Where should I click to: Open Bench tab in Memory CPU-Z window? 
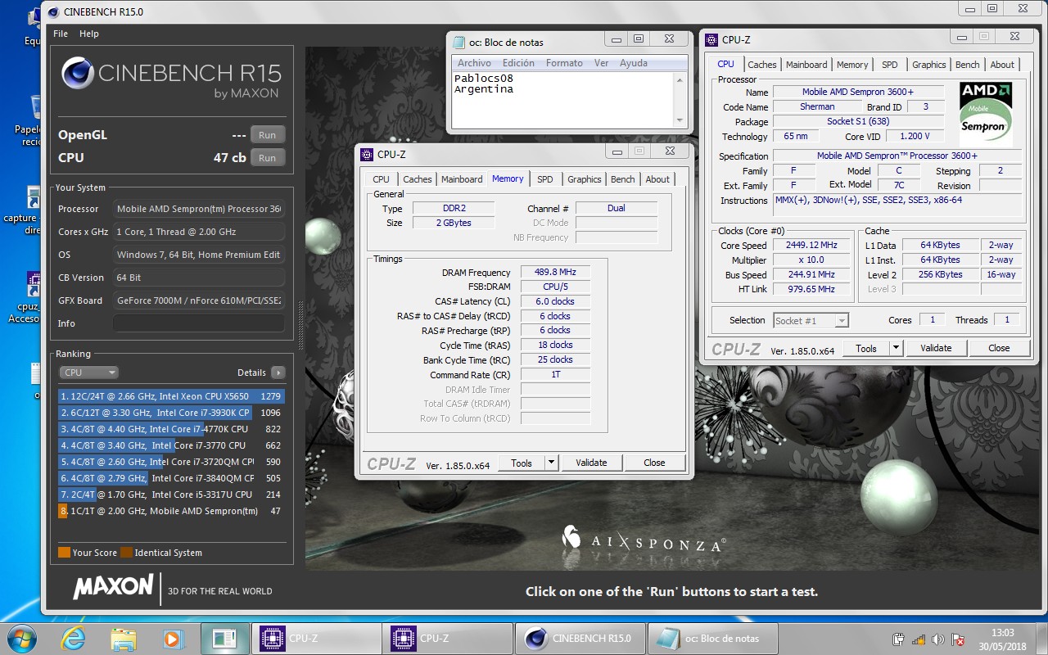coord(623,179)
